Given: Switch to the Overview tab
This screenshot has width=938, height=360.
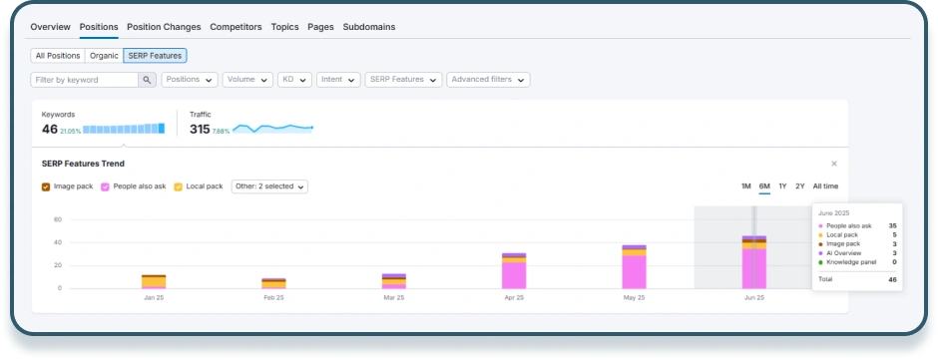Looking at the screenshot, I should 50,27.
